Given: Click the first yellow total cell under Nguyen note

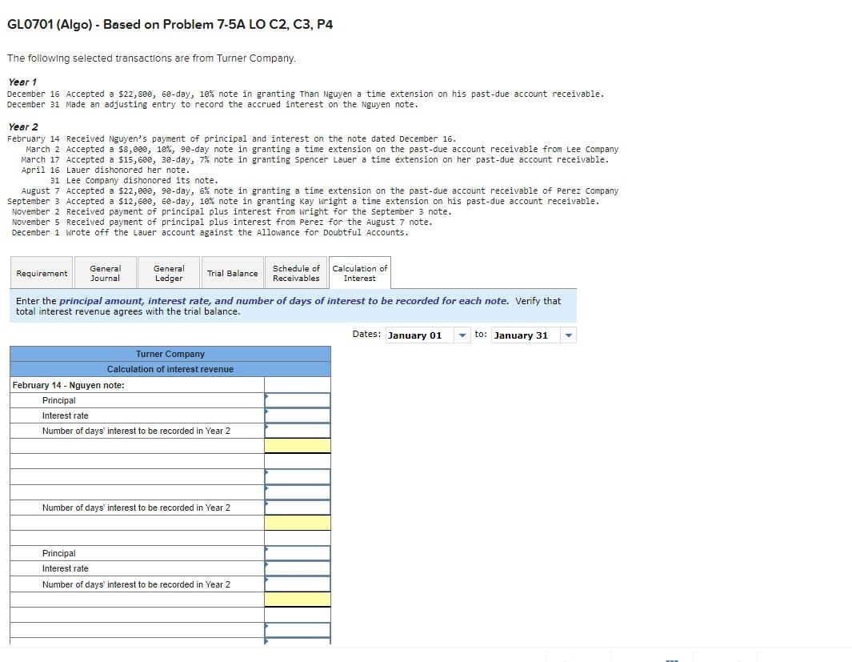Looking at the screenshot, I should [x=298, y=446].
